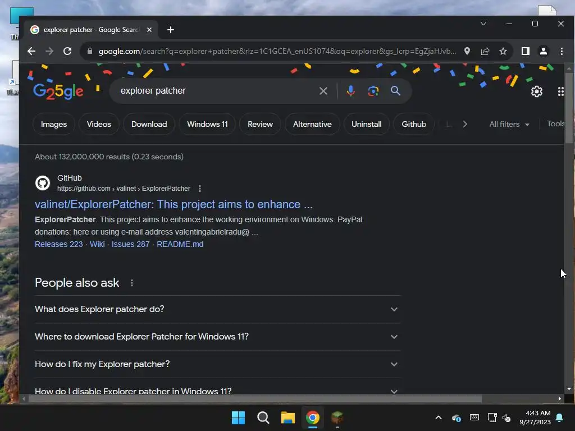The image size is (575, 431).
Task: Select the Review filter chip
Action: coord(260,124)
